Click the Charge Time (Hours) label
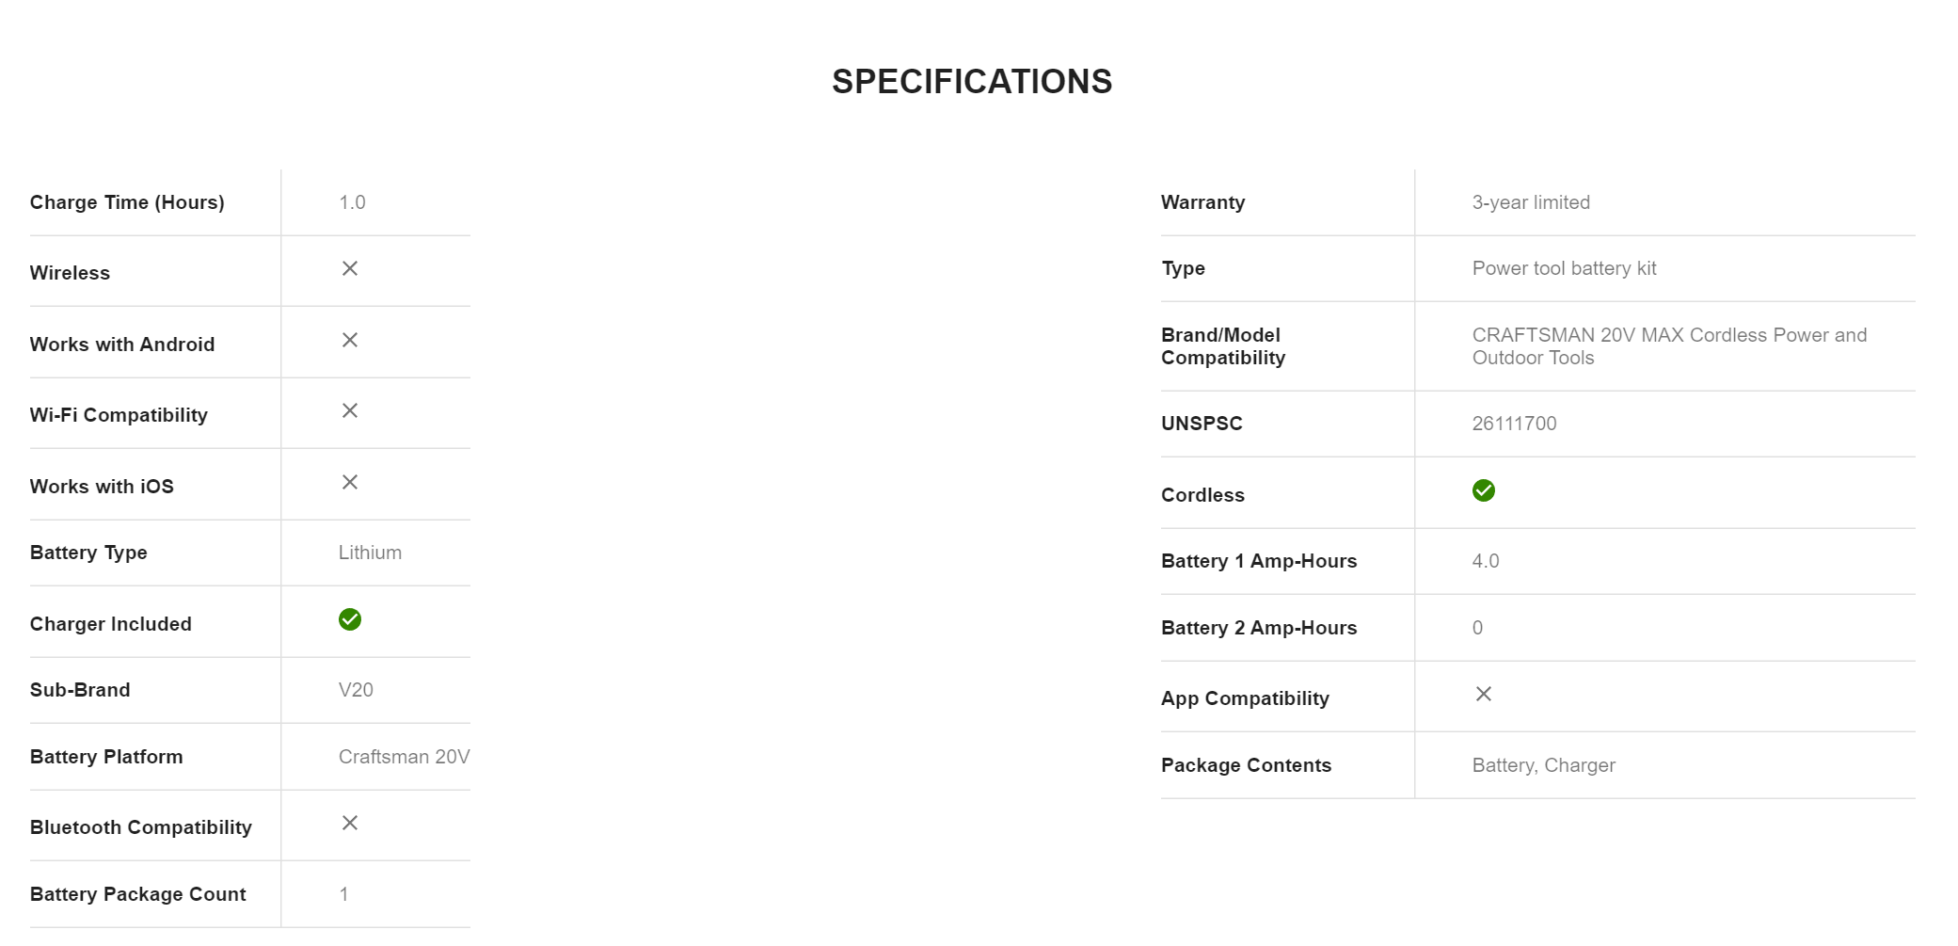 tap(127, 202)
